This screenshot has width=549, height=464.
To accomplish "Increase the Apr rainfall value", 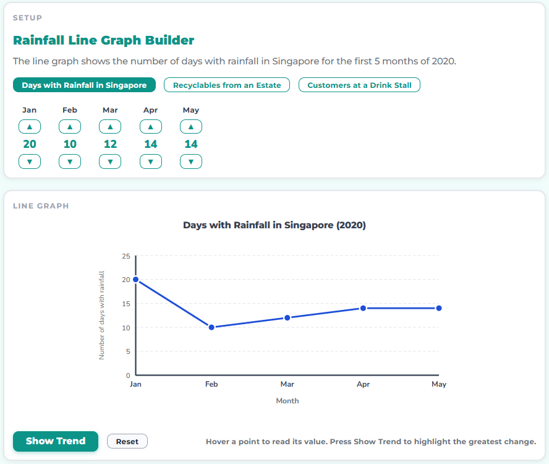I will pyautogui.click(x=151, y=126).
